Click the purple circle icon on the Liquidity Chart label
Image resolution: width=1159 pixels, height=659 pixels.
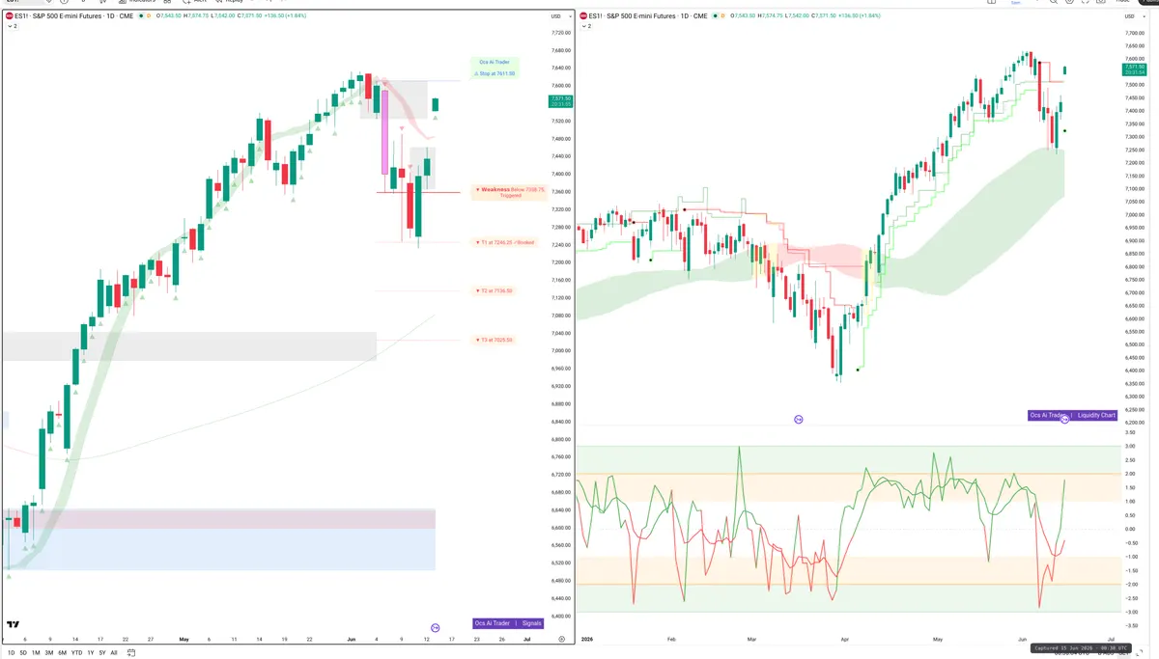pos(1064,419)
